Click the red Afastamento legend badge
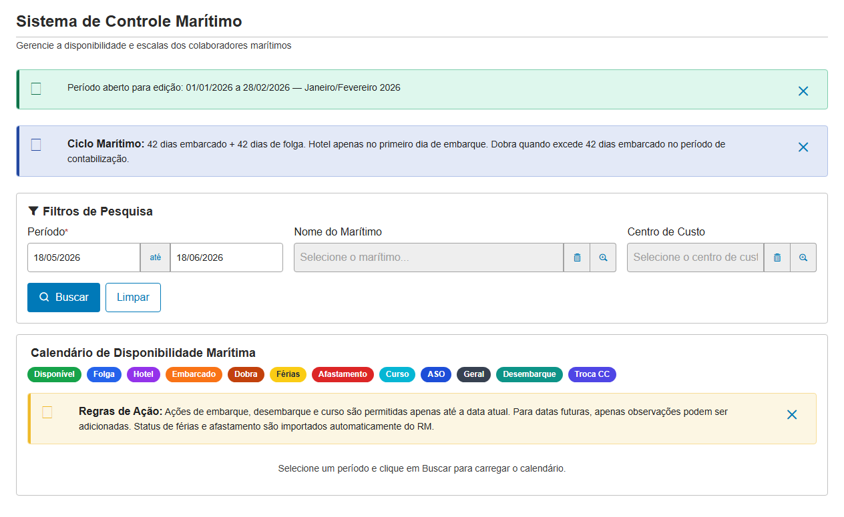 343,374
